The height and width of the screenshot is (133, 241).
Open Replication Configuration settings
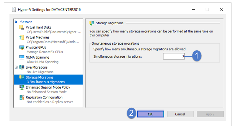click(x=44, y=97)
